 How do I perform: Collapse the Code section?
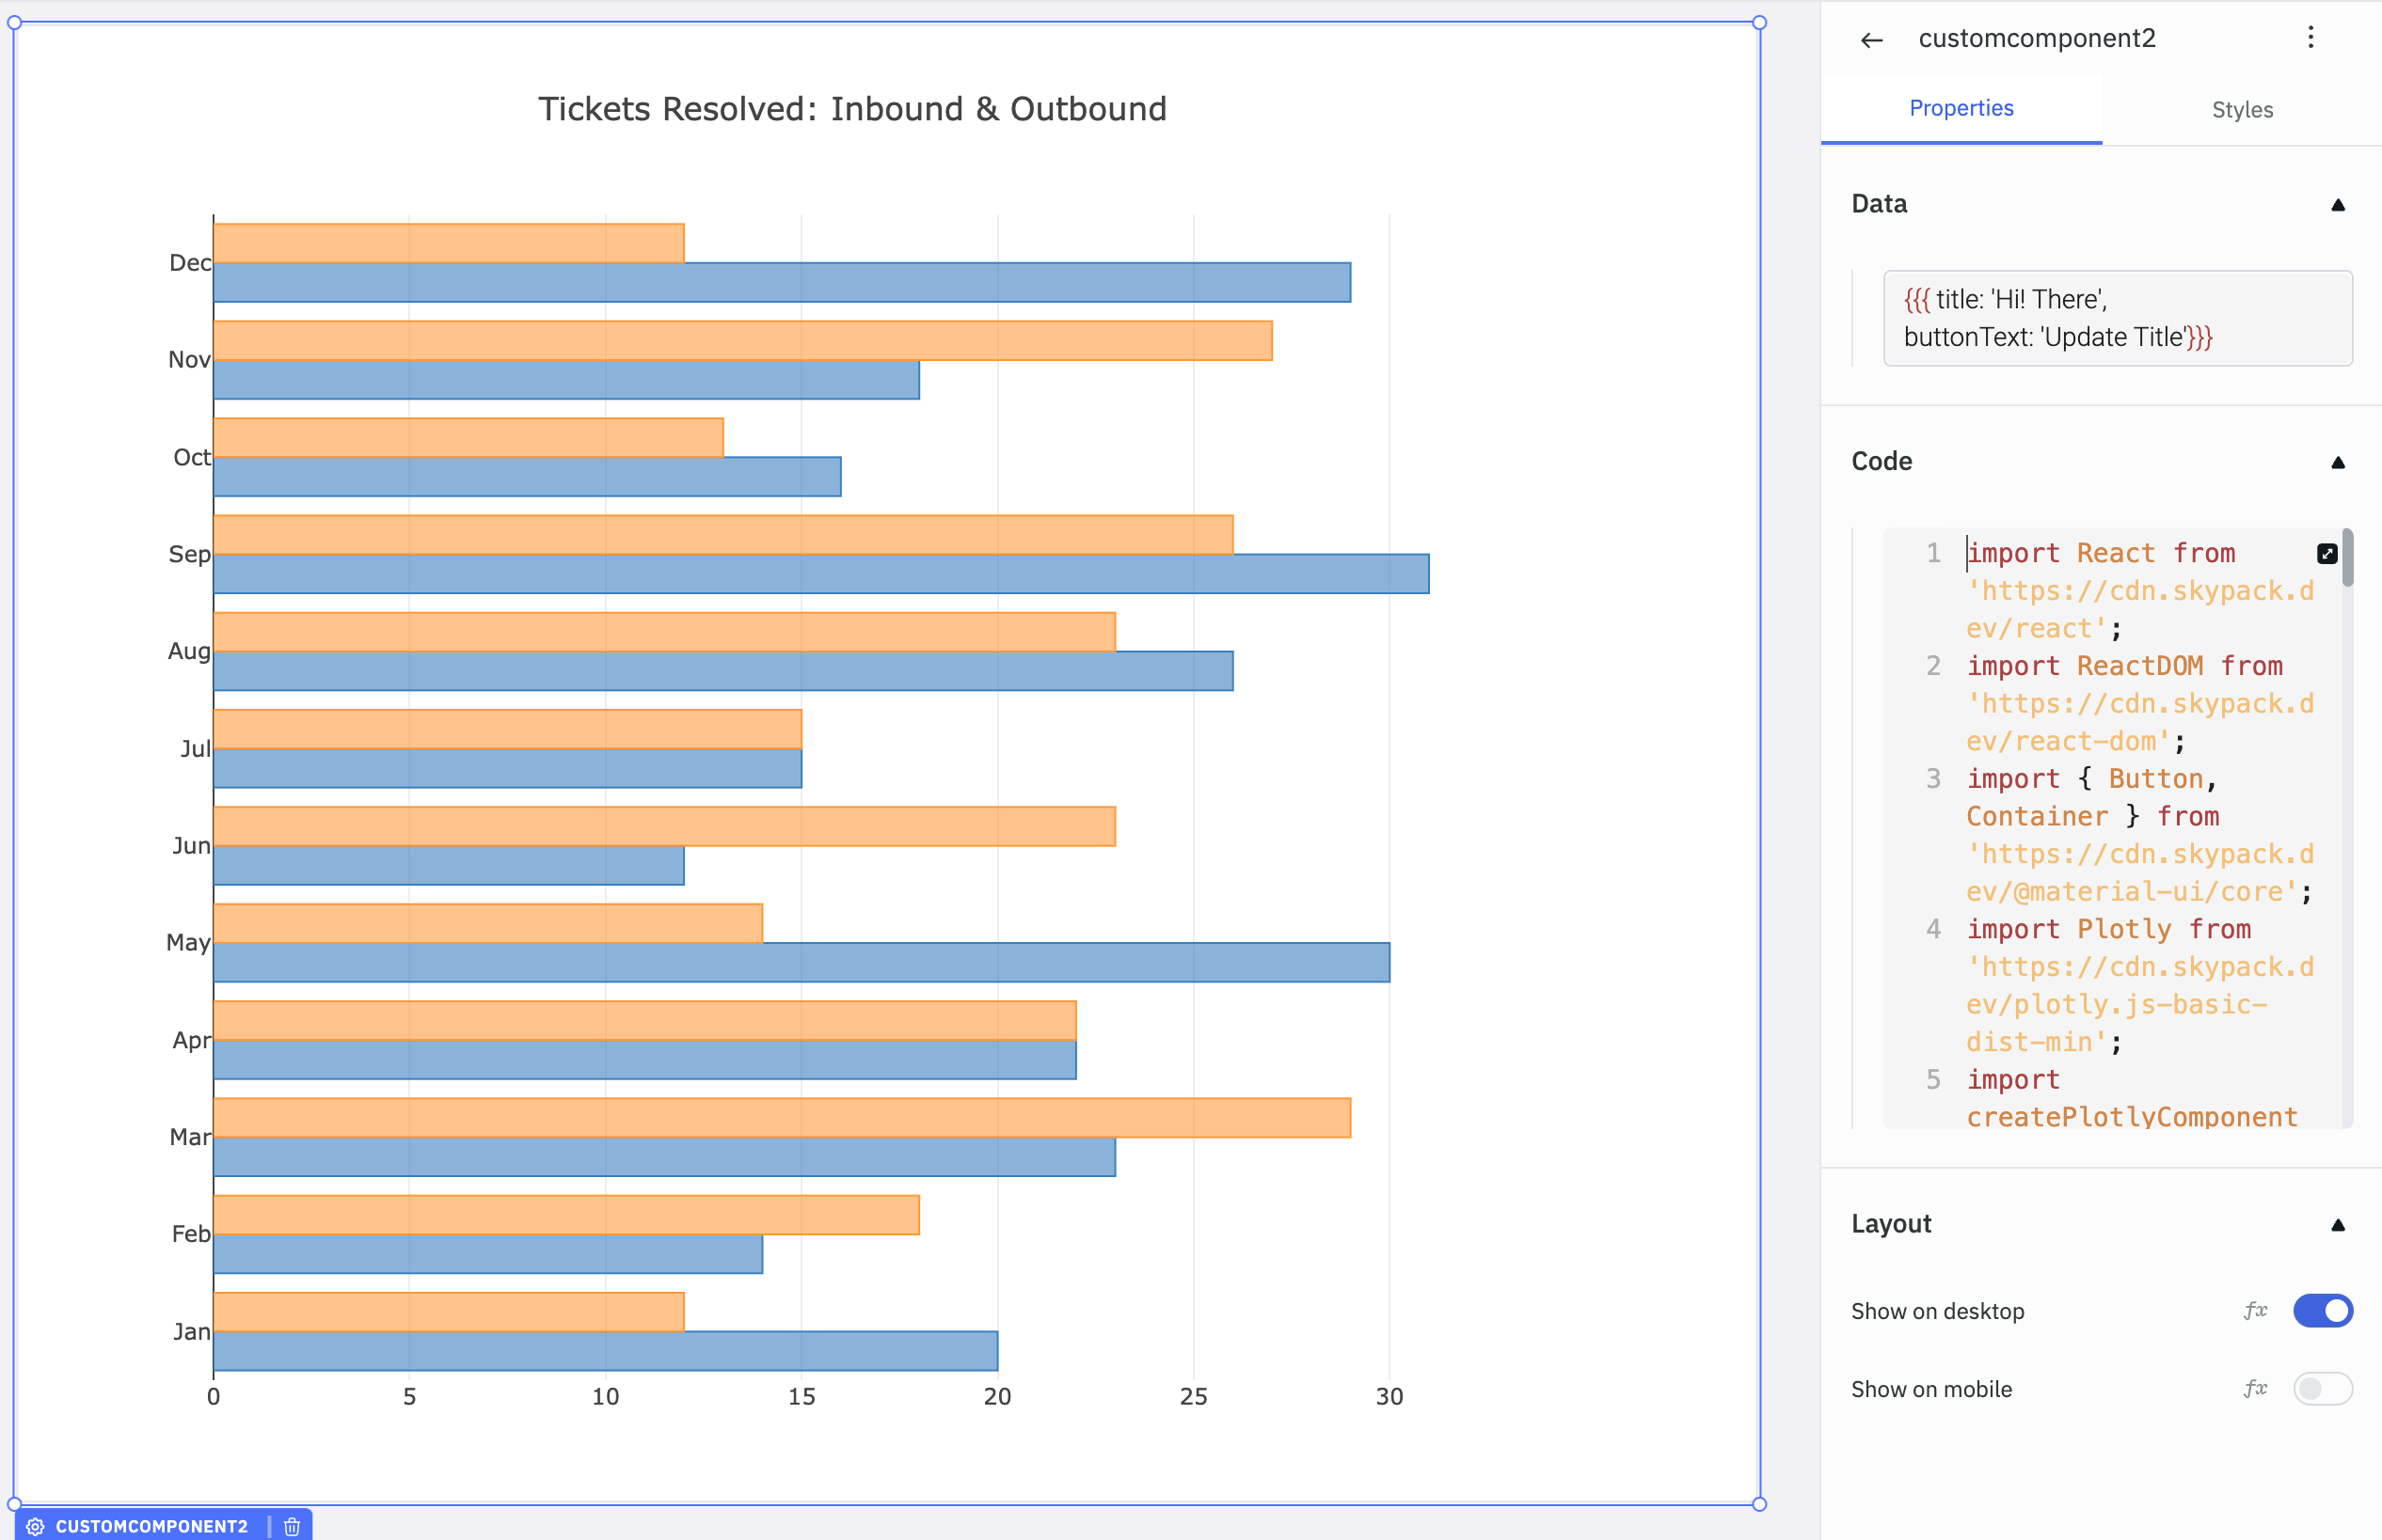[2337, 462]
